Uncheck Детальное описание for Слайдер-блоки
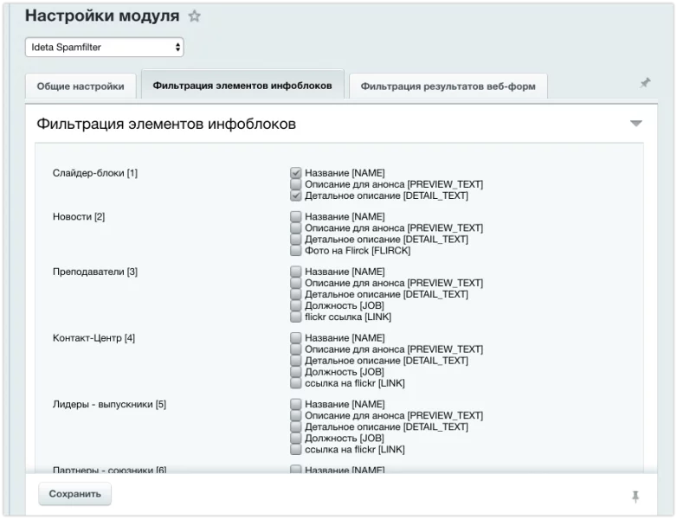 296,195
